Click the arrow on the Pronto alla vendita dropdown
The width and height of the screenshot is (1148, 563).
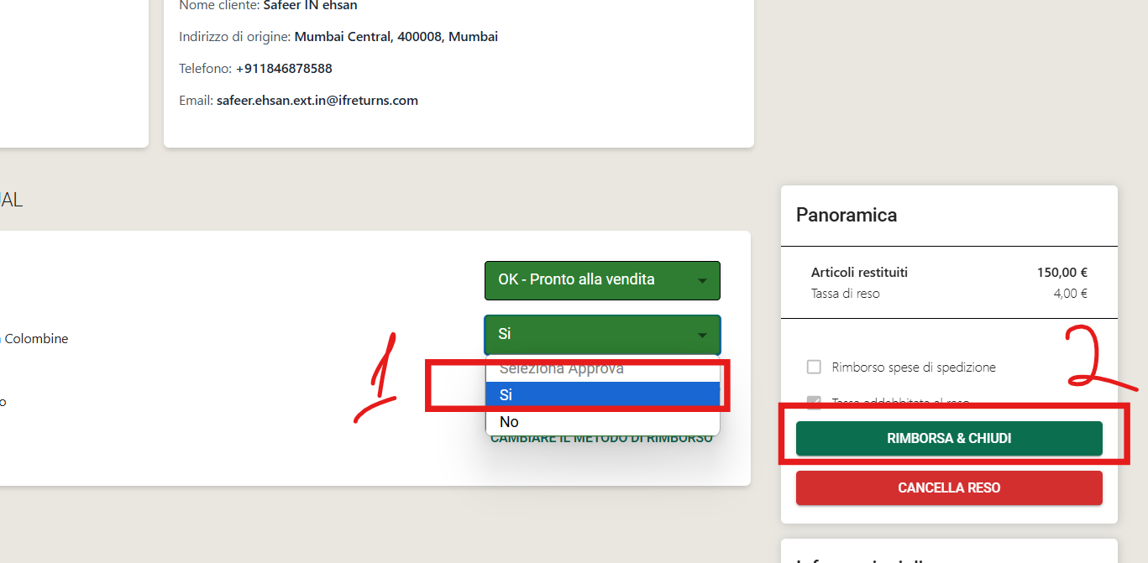coord(702,281)
